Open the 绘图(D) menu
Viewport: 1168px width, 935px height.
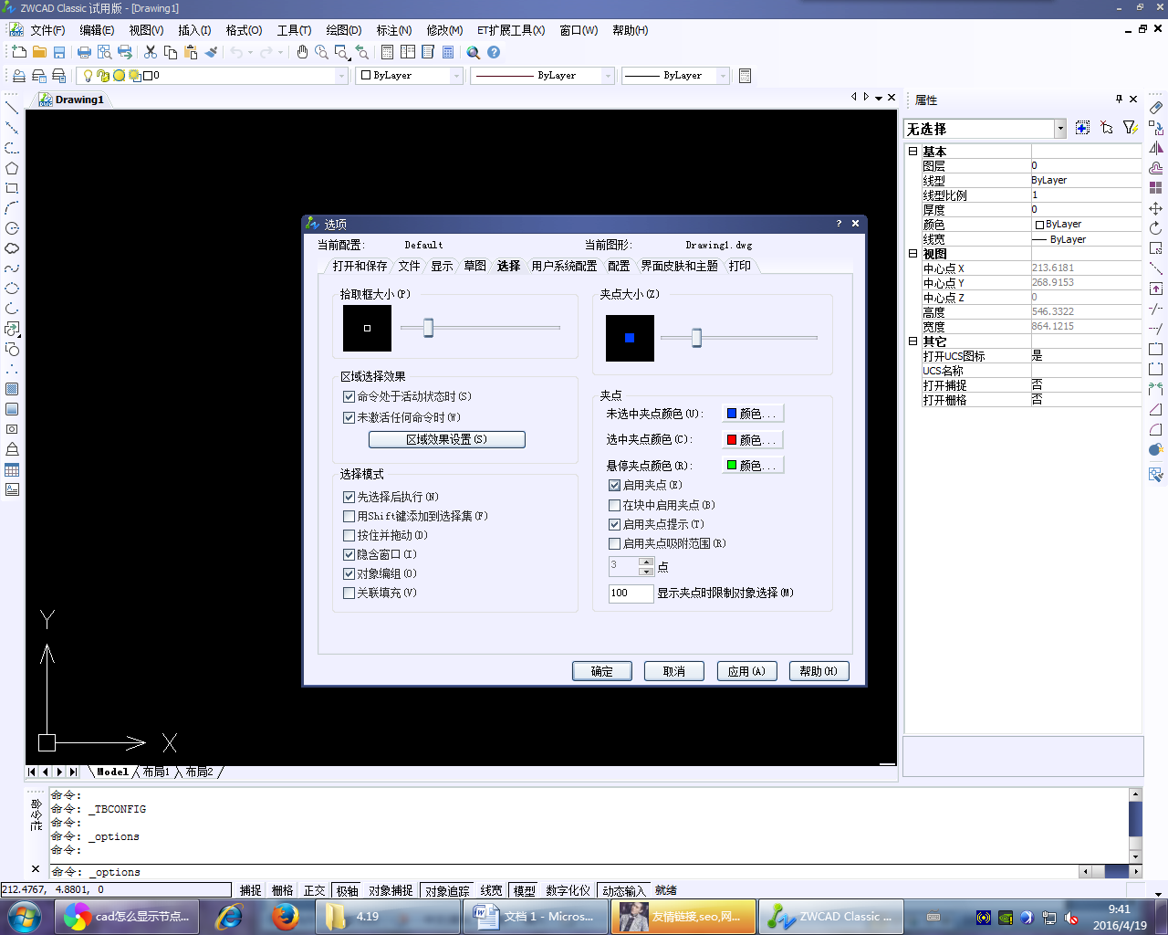tap(343, 30)
